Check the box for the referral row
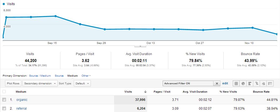The width and height of the screenshot is (280, 112). click(4, 109)
